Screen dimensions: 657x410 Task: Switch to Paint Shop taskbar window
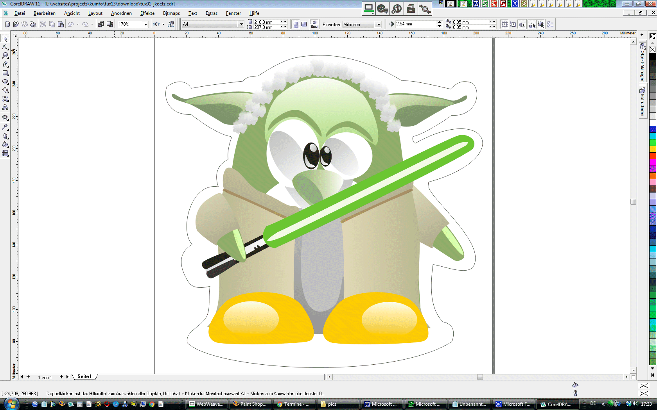click(x=250, y=404)
